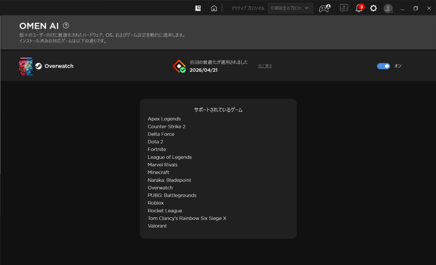Open settings with the gear icon
Screen dimensions: 436x265
pos(374,8)
